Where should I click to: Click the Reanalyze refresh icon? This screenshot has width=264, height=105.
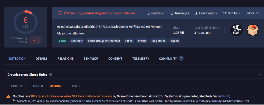coord(172,13)
